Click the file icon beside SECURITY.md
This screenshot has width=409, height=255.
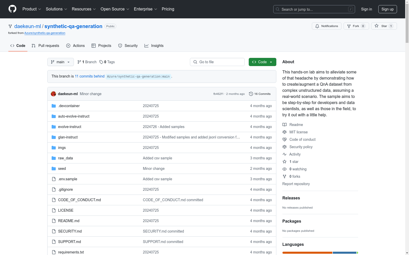pyautogui.click(x=54, y=231)
